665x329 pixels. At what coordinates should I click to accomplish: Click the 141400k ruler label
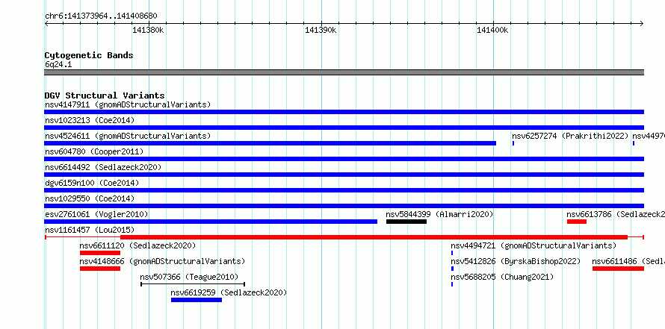coord(493,30)
